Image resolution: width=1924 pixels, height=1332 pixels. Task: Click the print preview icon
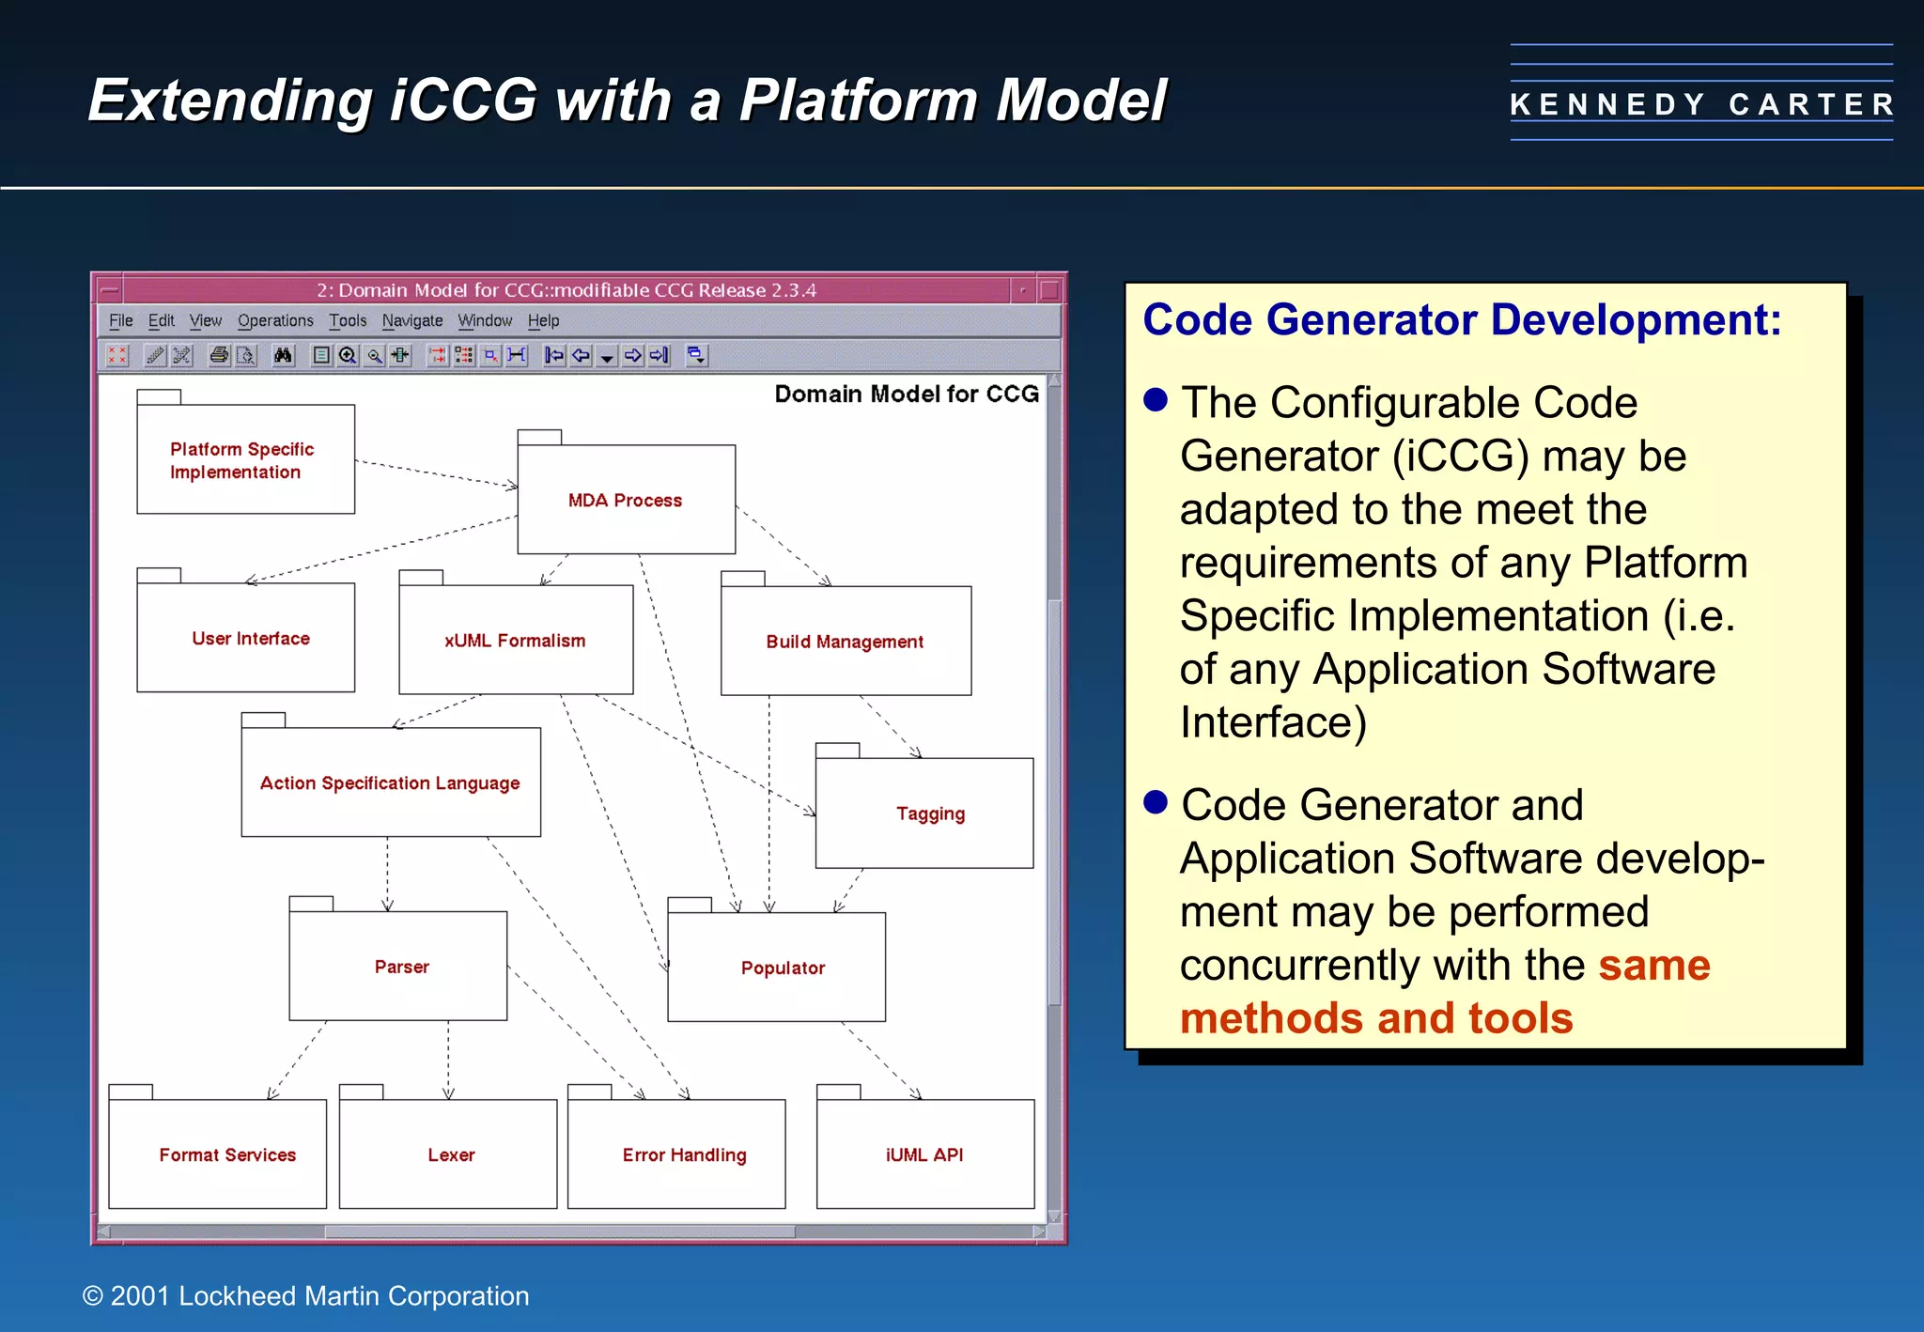245,355
